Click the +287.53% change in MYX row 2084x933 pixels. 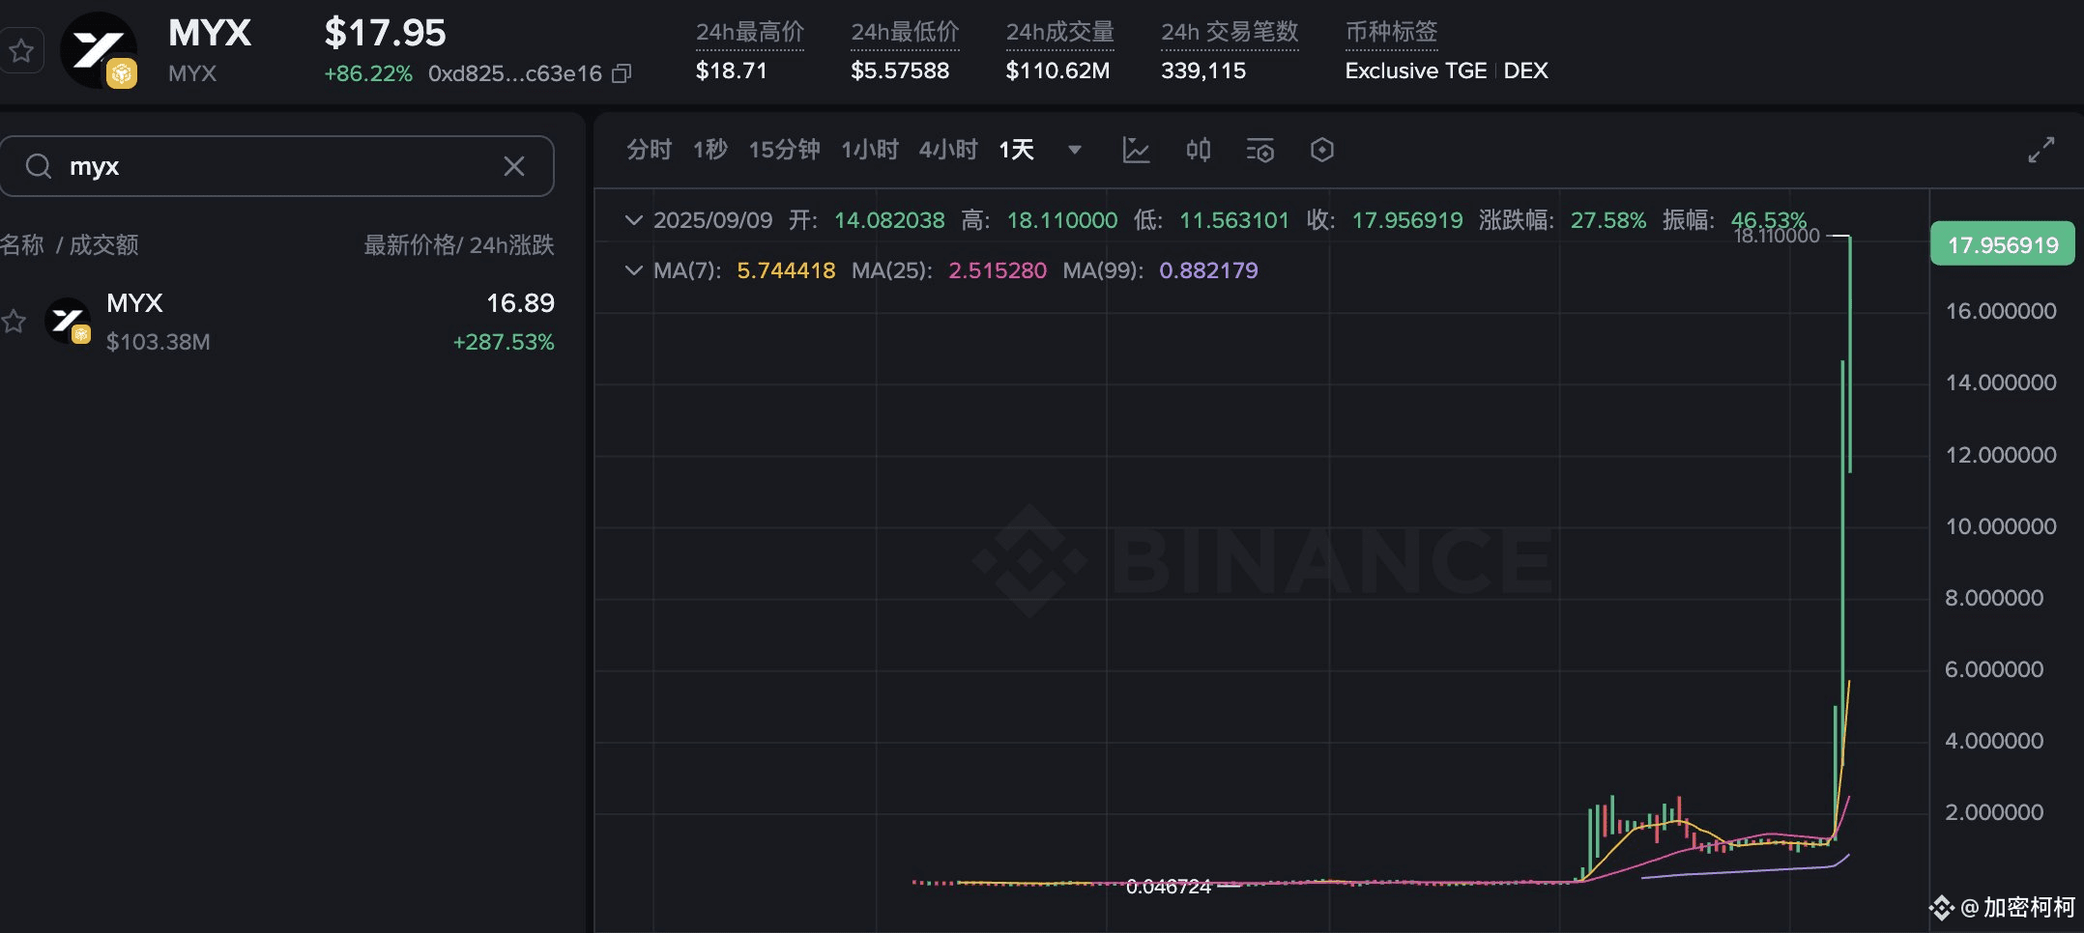(504, 342)
